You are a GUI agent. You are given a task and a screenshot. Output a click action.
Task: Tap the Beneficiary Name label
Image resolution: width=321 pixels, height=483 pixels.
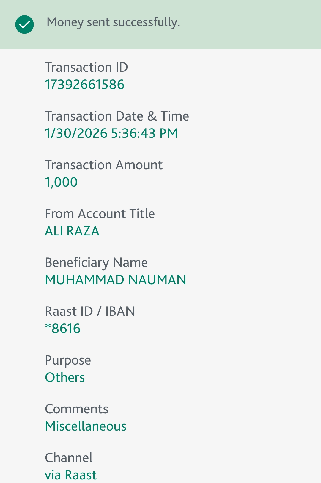[x=96, y=262]
